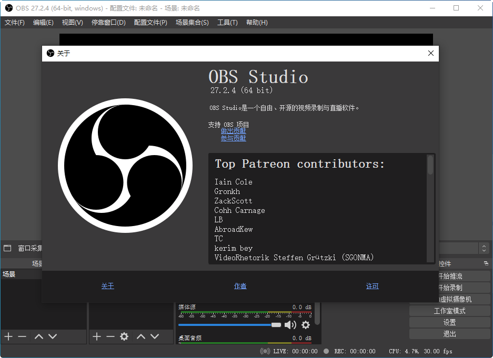Image resolution: width=493 pixels, height=358 pixels.
Task: Click the name Iain Cole in the contributors list
Action: pyautogui.click(x=233, y=182)
